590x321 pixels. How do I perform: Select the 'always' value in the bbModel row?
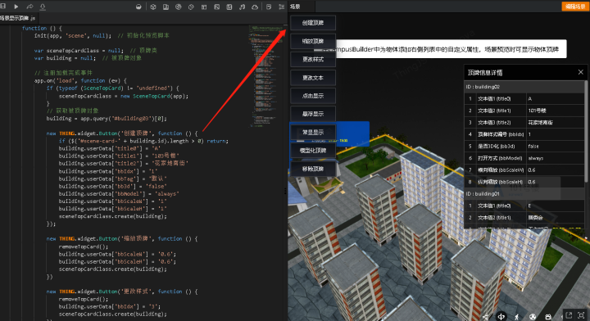555,158
